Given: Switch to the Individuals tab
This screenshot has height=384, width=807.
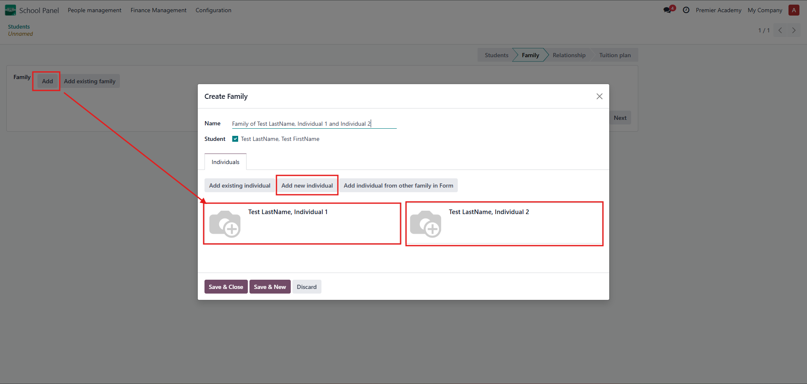Looking at the screenshot, I should pyautogui.click(x=225, y=162).
